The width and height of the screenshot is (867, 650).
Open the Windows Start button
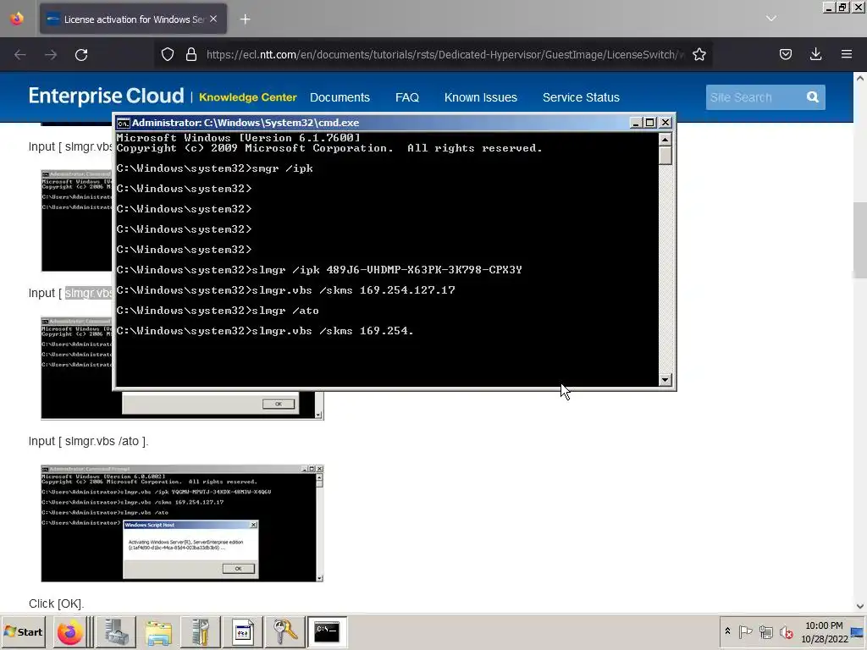point(24,631)
